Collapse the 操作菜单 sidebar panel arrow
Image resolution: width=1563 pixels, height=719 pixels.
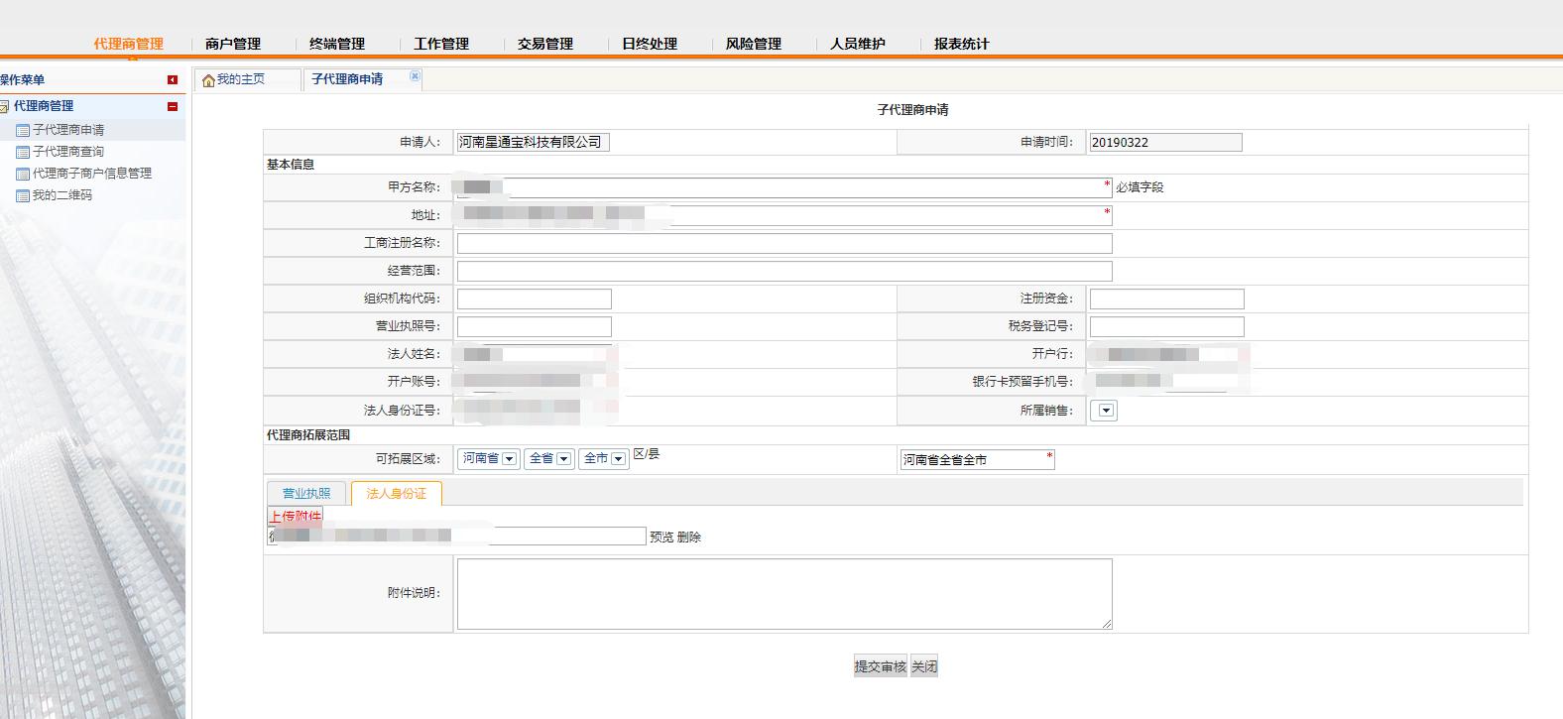pyautogui.click(x=173, y=80)
